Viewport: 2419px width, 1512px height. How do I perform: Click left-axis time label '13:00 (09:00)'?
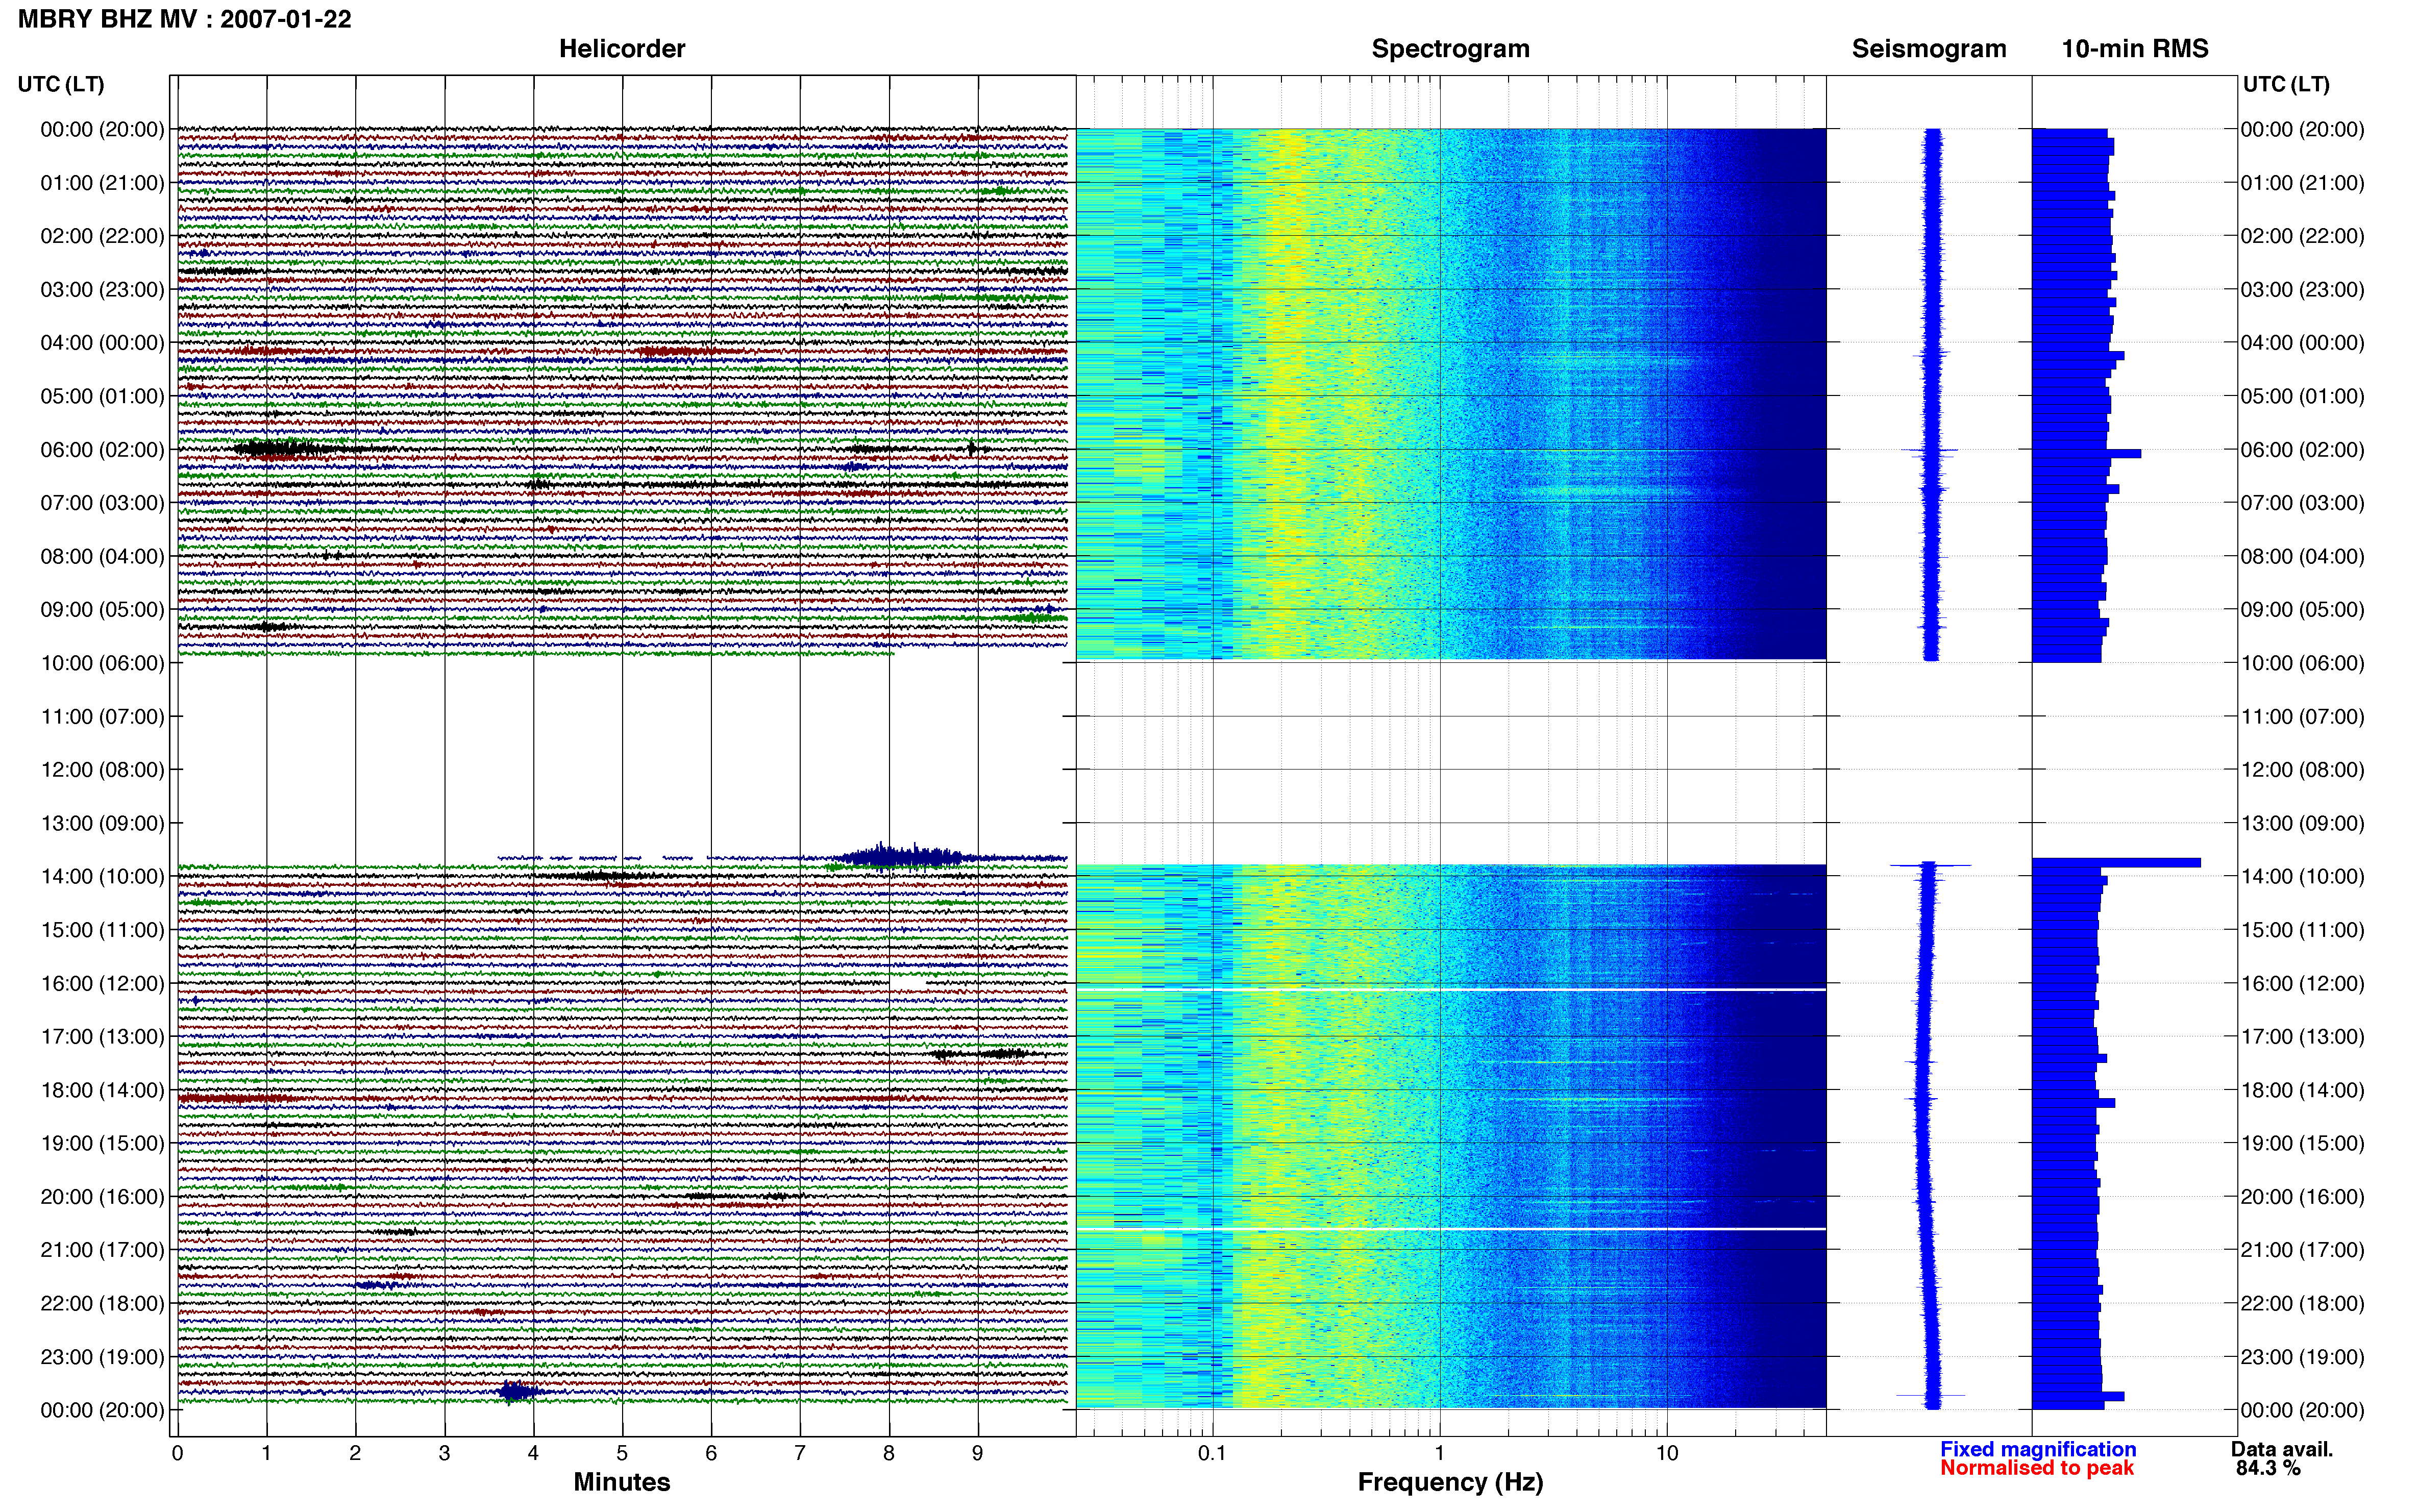coord(102,823)
